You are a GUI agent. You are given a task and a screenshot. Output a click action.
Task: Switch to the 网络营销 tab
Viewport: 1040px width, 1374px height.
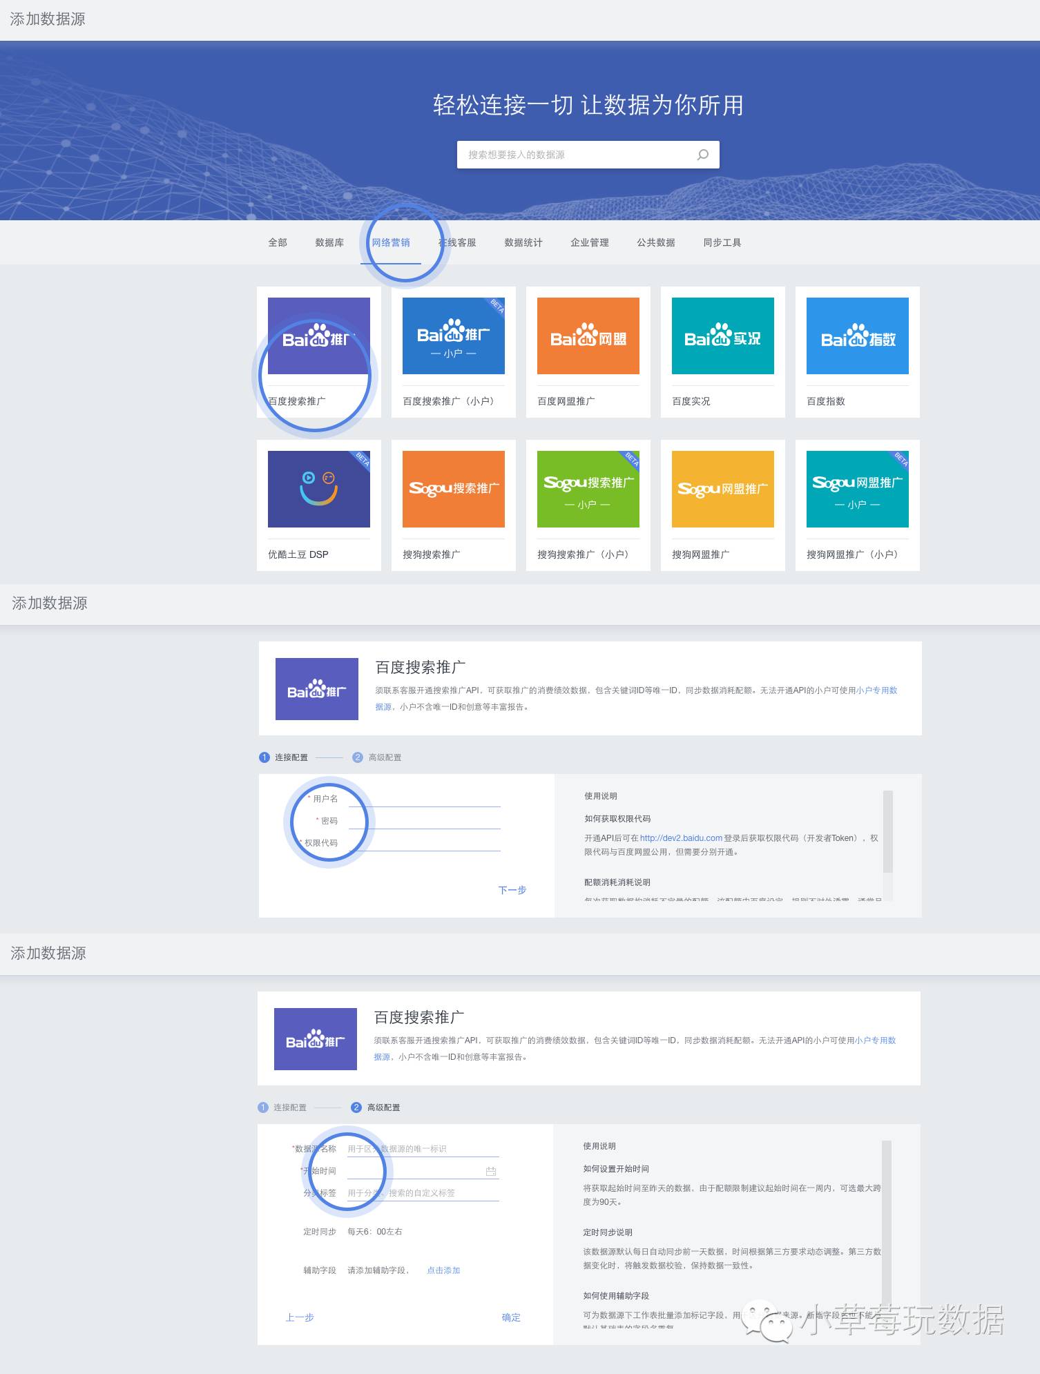coord(391,242)
